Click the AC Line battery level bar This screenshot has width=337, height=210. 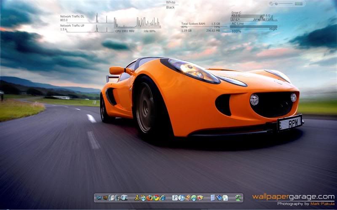pos(254,27)
